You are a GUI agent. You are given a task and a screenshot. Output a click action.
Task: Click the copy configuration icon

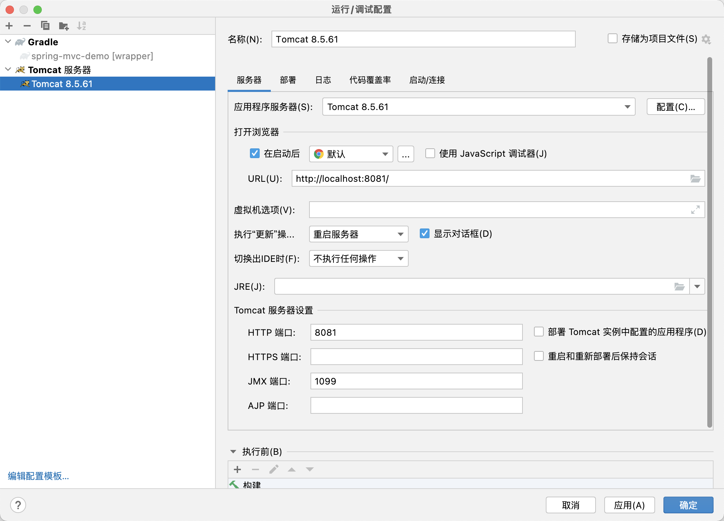click(45, 26)
